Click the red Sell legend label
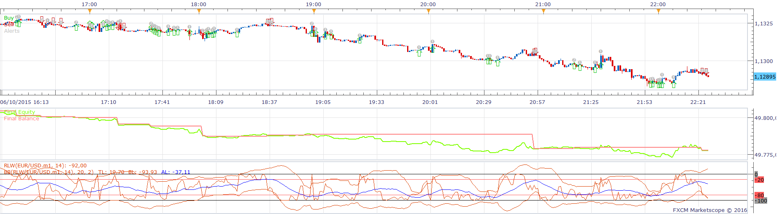Image resolution: width=777 pixels, height=214 pixels. click(x=9, y=25)
